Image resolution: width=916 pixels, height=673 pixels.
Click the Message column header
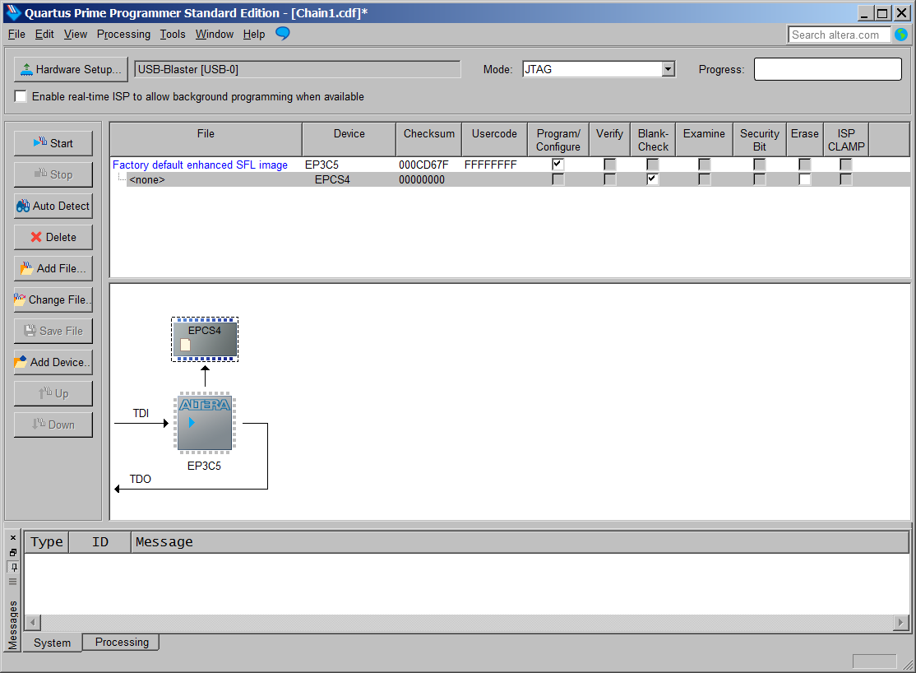click(520, 542)
